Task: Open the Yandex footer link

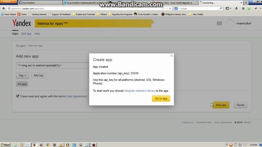Action: click(x=247, y=122)
